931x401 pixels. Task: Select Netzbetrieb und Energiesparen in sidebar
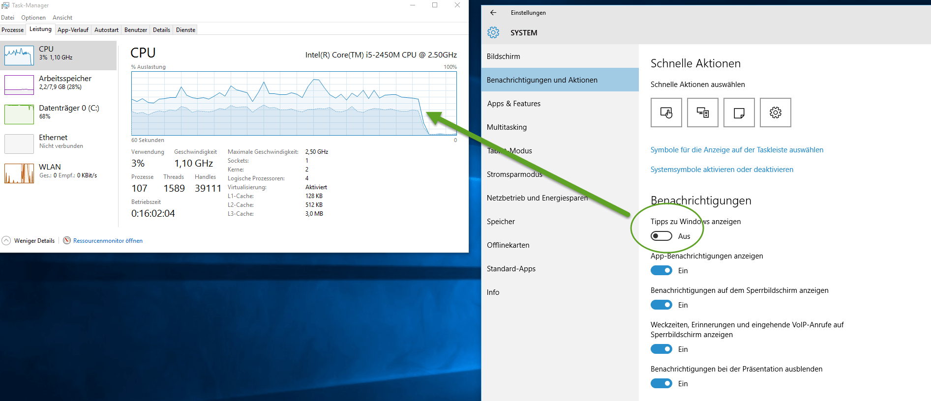click(560, 198)
